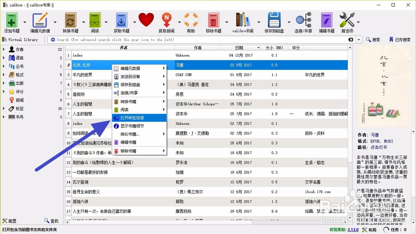Select 转换书籍 in the context menu
The height and width of the screenshot is (234, 416).
pyautogui.click(x=139, y=101)
